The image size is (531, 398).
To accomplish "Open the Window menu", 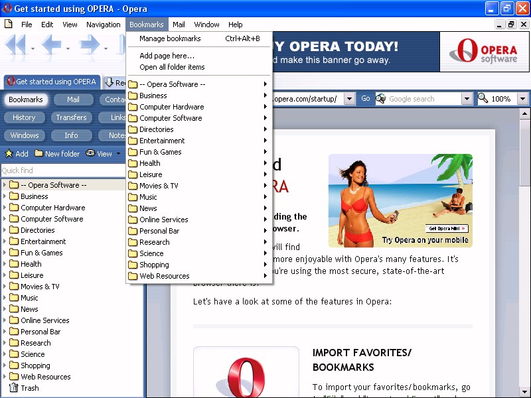I will pyautogui.click(x=206, y=25).
